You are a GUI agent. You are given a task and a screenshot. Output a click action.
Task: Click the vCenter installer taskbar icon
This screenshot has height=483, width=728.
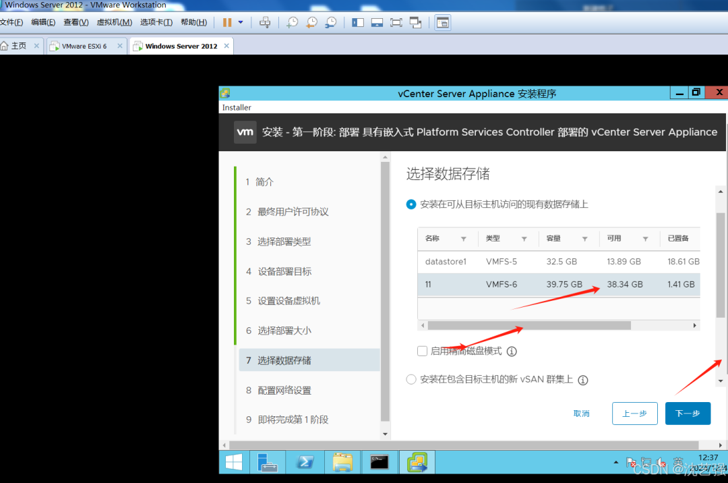tap(417, 462)
